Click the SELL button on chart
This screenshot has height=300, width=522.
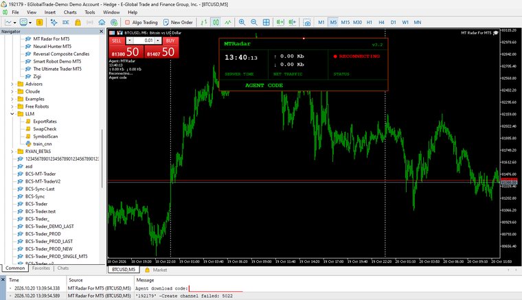click(117, 41)
